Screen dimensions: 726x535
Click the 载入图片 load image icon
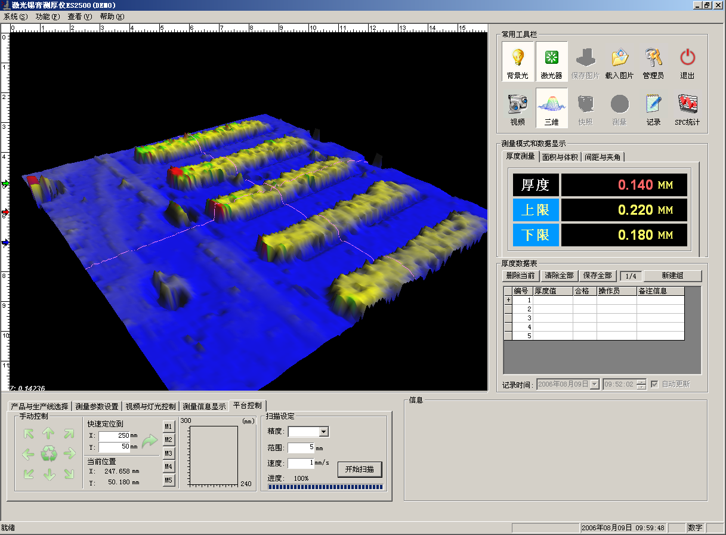click(619, 58)
